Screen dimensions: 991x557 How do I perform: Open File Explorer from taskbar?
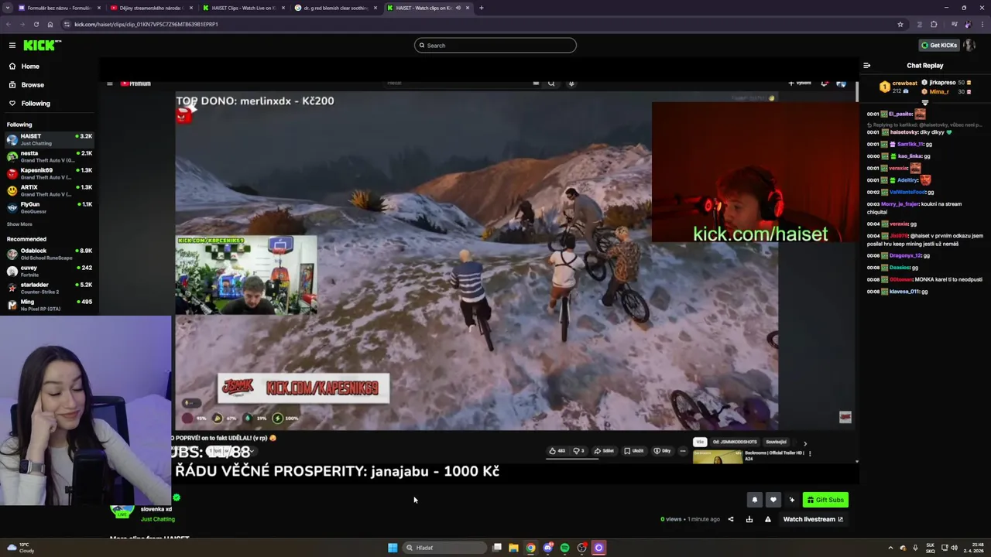click(x=513, y=548)
